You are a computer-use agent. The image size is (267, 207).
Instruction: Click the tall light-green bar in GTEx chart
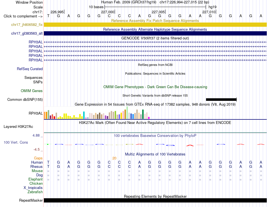pos(127,113)
